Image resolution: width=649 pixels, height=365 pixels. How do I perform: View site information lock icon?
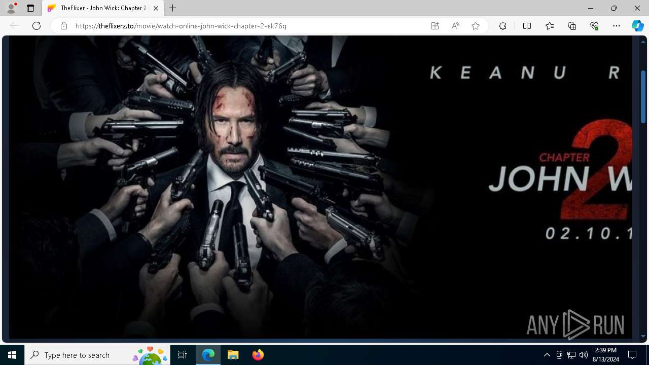click(x=64, y=26)
